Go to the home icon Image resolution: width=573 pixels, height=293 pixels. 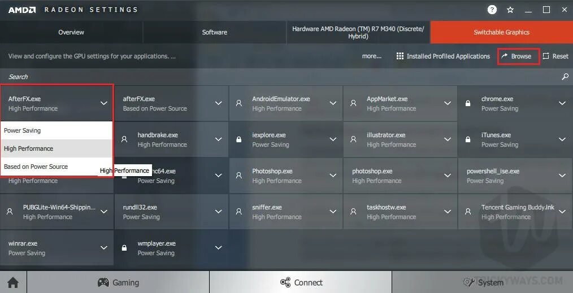coord(13,282)
